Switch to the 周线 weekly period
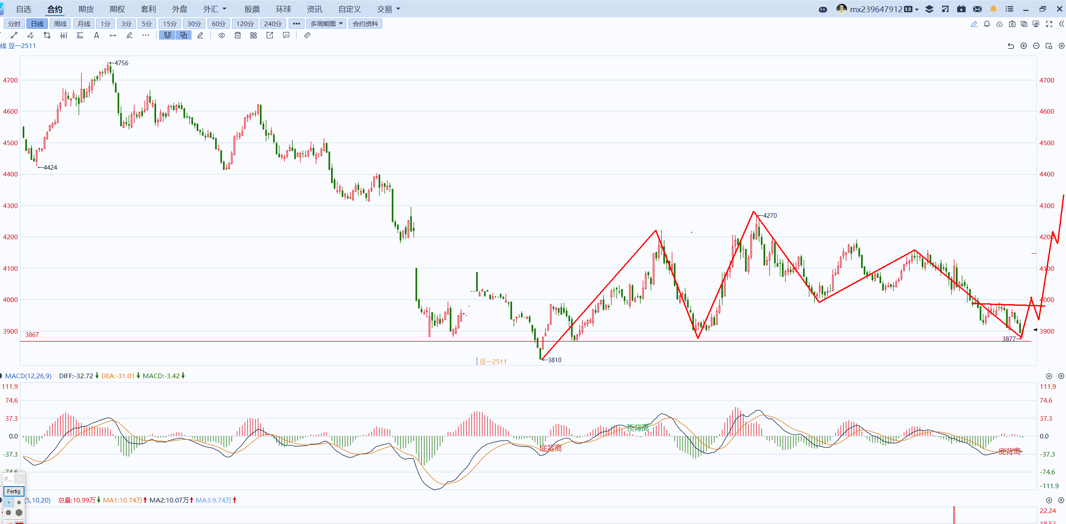This screenshot has height=524, width=1066. coord(60,24)
